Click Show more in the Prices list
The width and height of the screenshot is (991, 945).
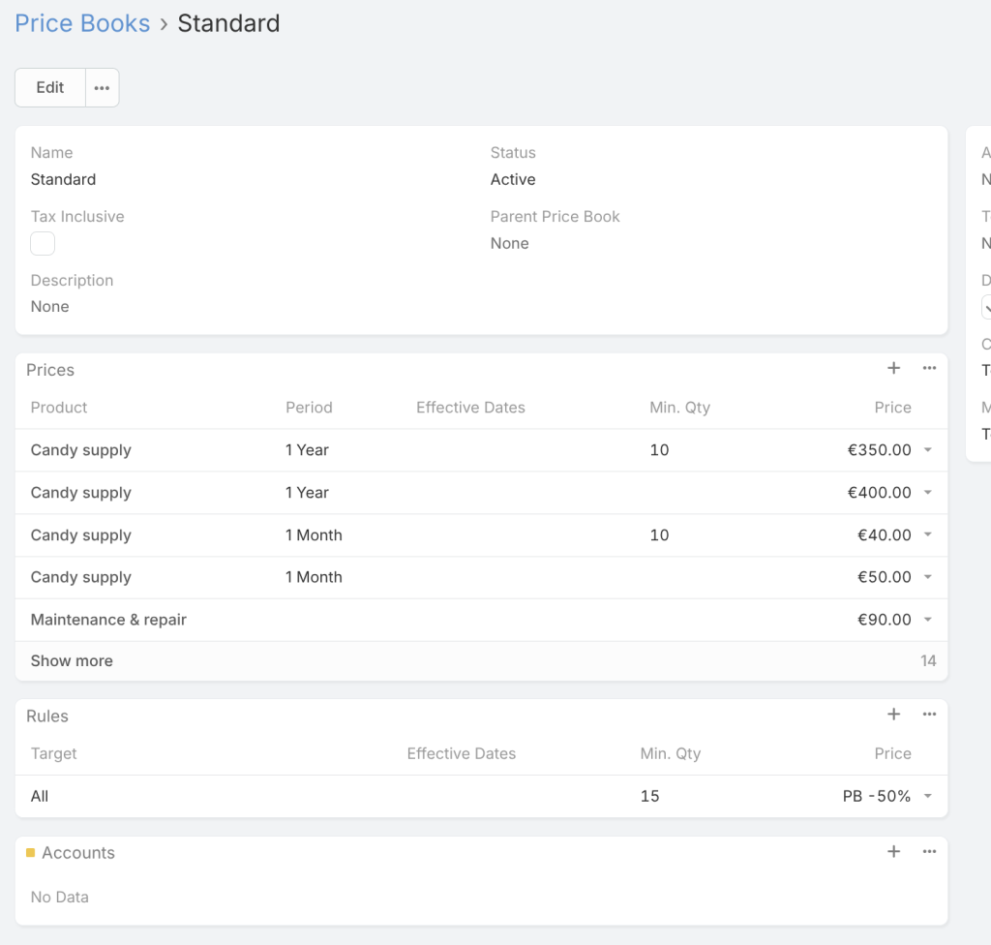pyautogui.click(x=72, y=661)
